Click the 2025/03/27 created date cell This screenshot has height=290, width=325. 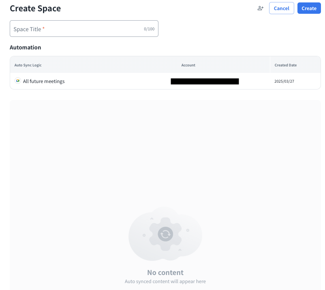pyautogui.click(x=284, y=81)
